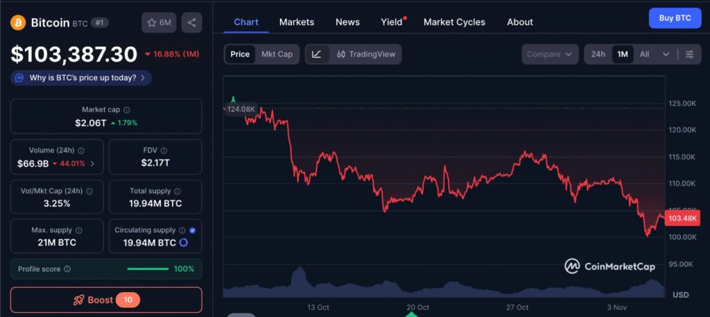Viewport: 710px width, 317px height.
Task: Select the All time range
Action: point(644,54)
